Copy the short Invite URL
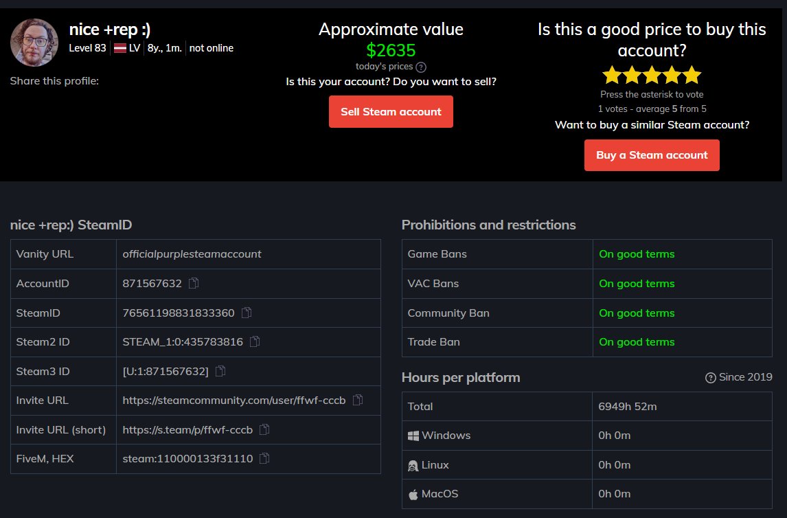This screenshot has height=518, width=787. pyautogui.click(x=264, y=429)
